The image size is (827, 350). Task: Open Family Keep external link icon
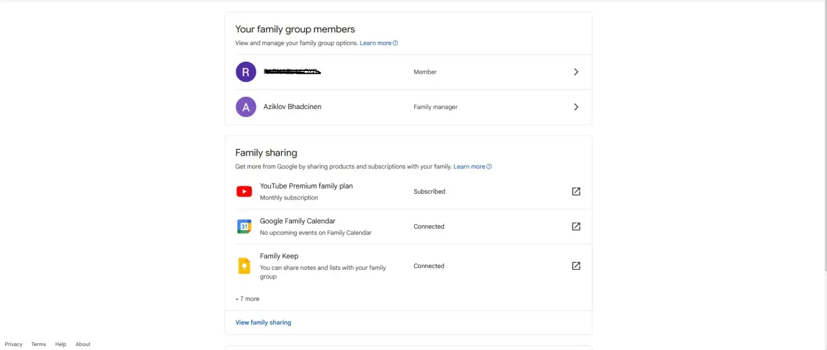click(x=576, y=266)
